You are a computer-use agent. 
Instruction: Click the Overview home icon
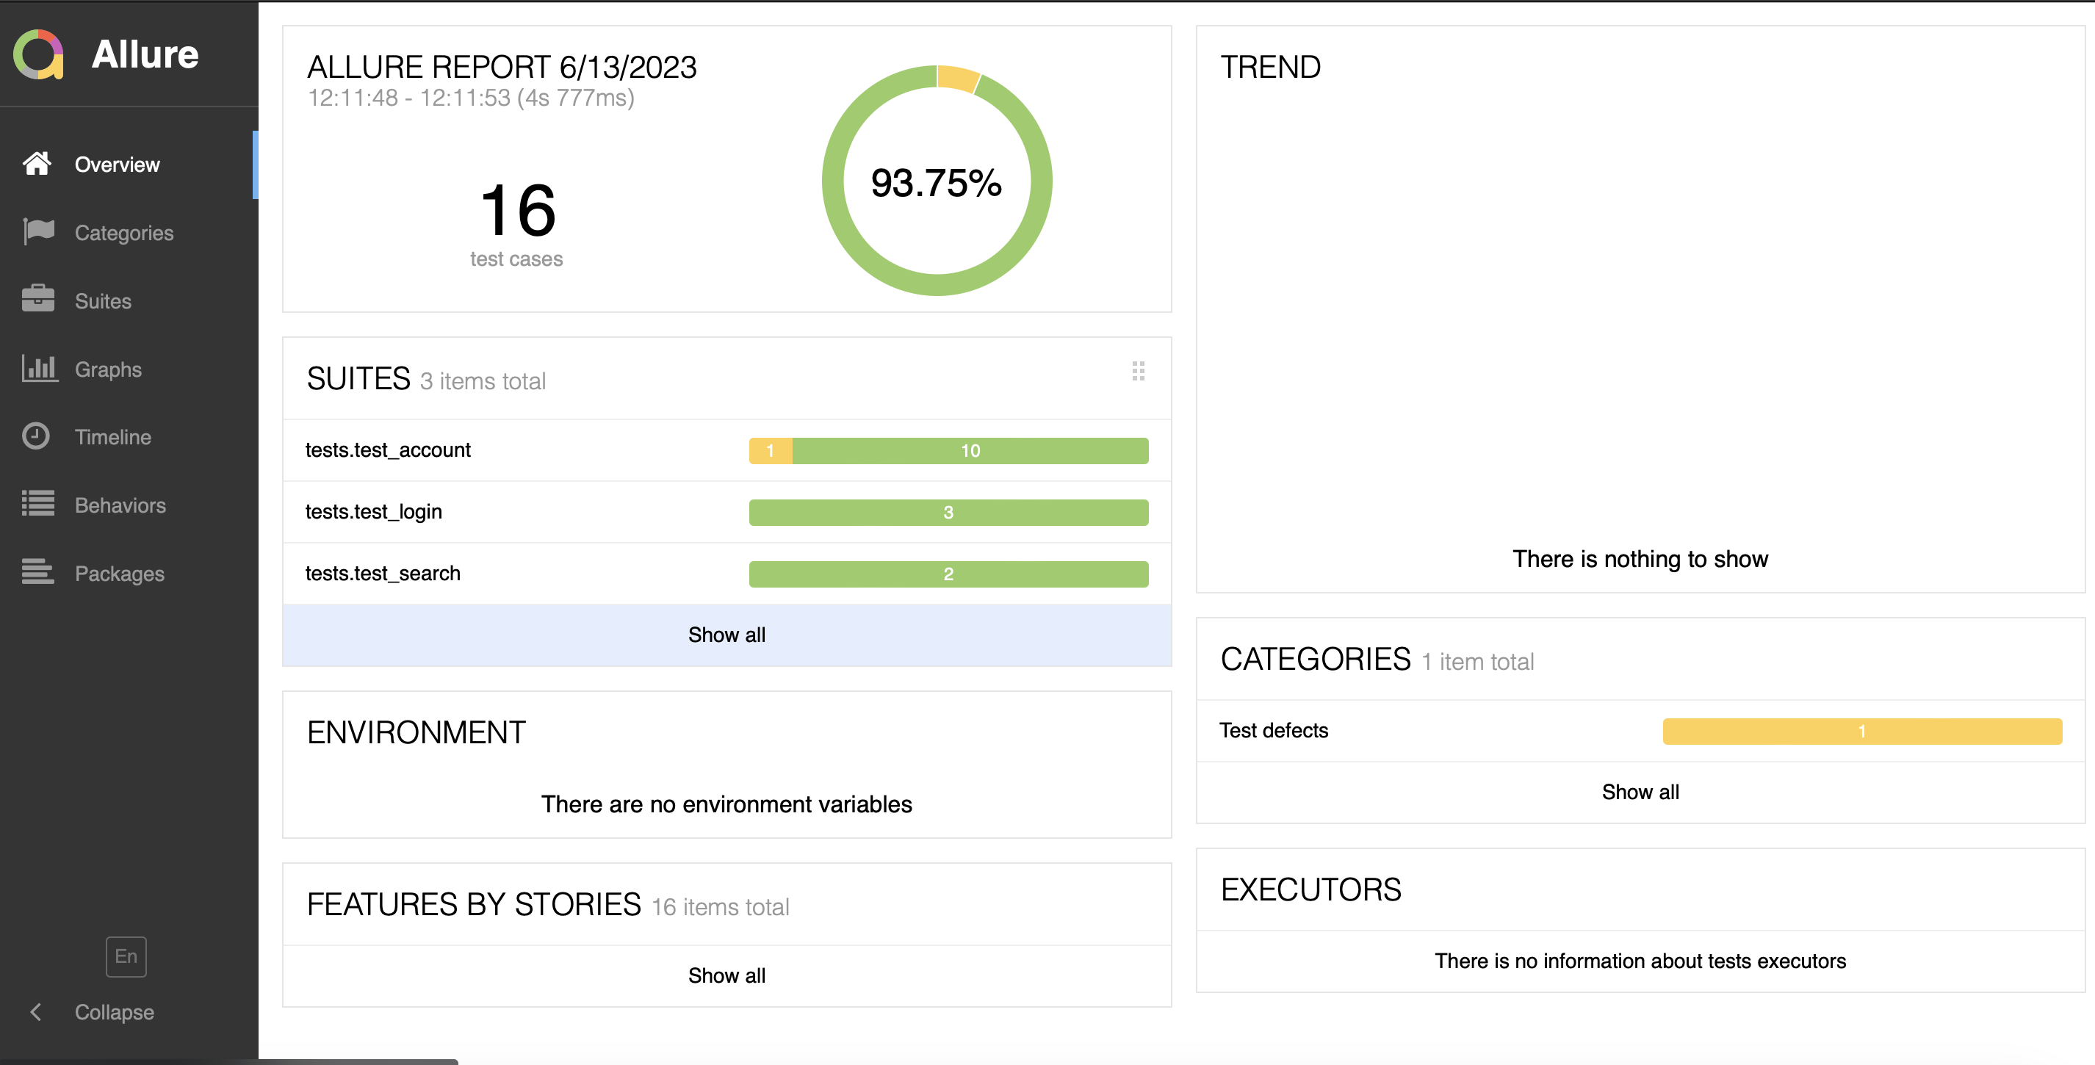pyautogui.click(x=37, y=163)
